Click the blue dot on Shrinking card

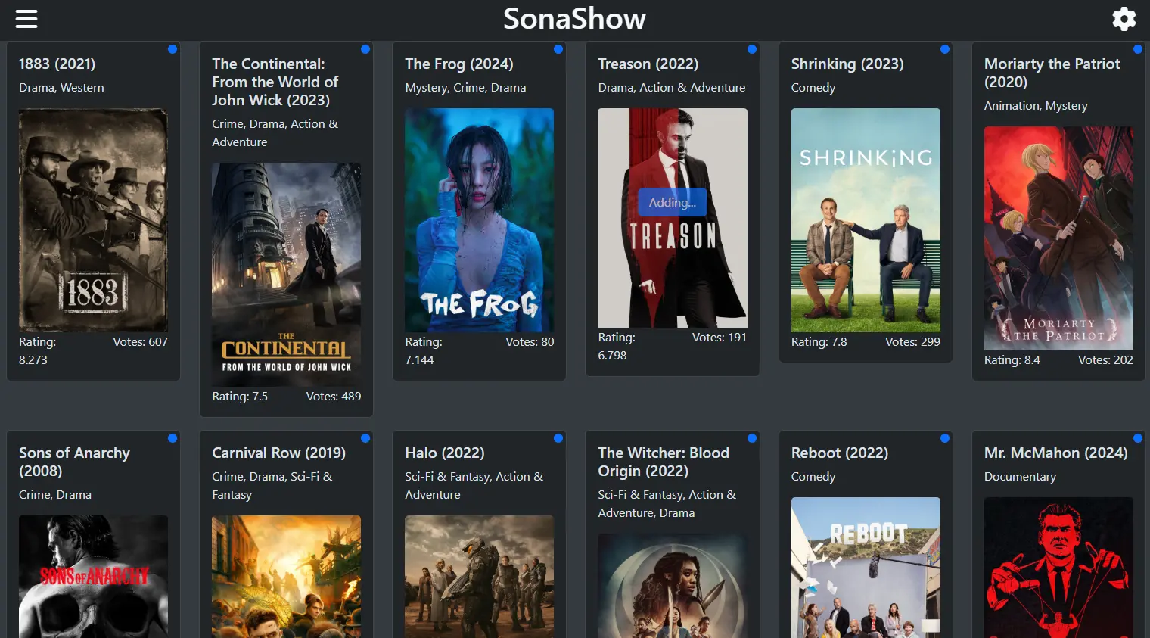point(945,49)
